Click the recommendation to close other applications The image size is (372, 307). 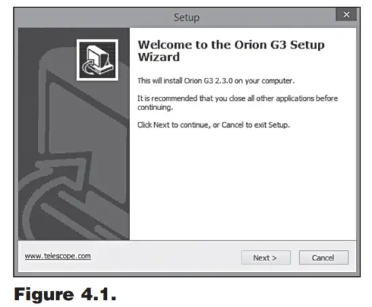pyautogui.click(x=237, y=103)
